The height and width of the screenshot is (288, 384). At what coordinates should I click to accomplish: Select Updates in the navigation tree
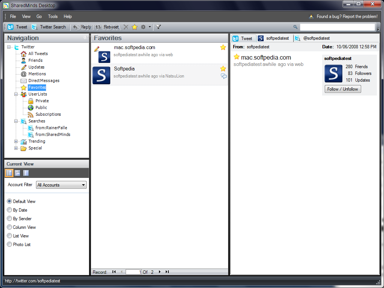(36, 67)
